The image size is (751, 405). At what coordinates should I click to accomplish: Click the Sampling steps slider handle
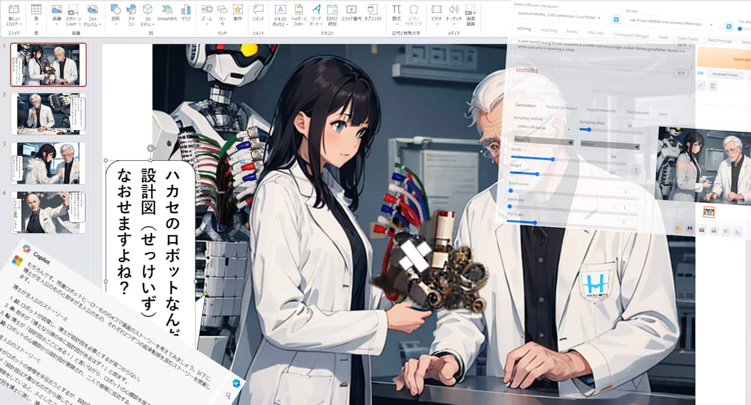[x=589, y=130]
